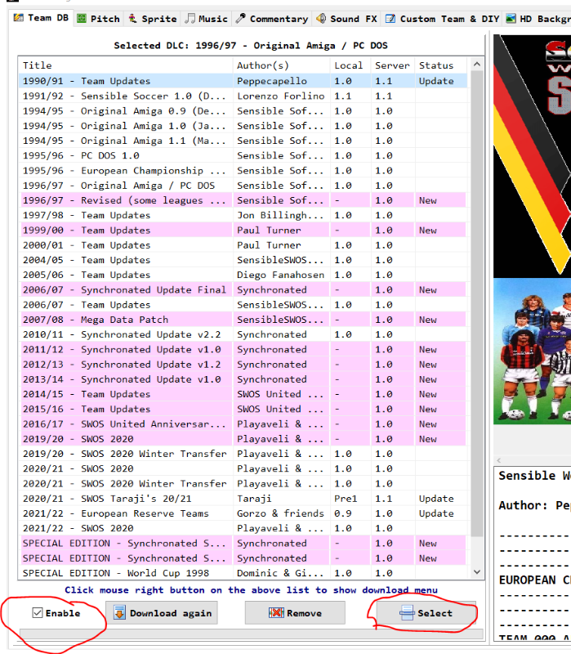
Task: Click the HD Background tab icon
Action: pos(511,18)
